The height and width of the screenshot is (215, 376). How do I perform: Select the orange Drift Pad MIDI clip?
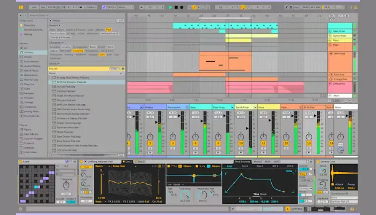click(225, 62)
